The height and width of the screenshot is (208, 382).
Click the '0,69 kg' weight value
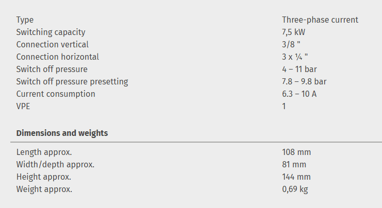[295, 189]
